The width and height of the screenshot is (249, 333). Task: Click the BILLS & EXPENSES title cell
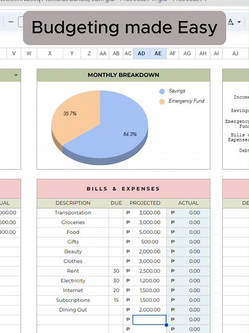pos(123,189)
